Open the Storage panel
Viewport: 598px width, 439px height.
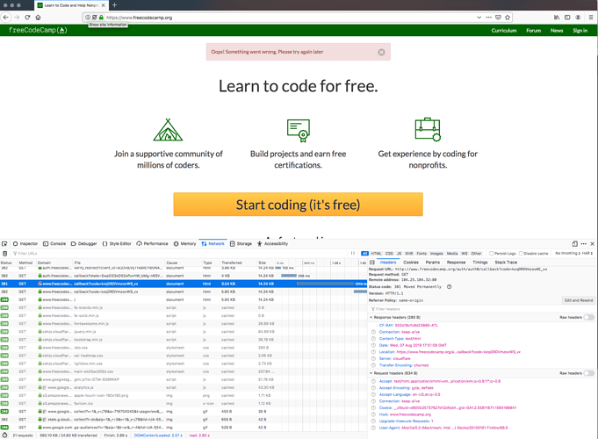(241, 244)
